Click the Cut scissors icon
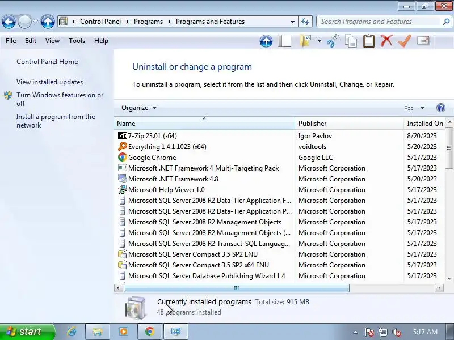Screen dimensions: 454x340 coord(333,41)
